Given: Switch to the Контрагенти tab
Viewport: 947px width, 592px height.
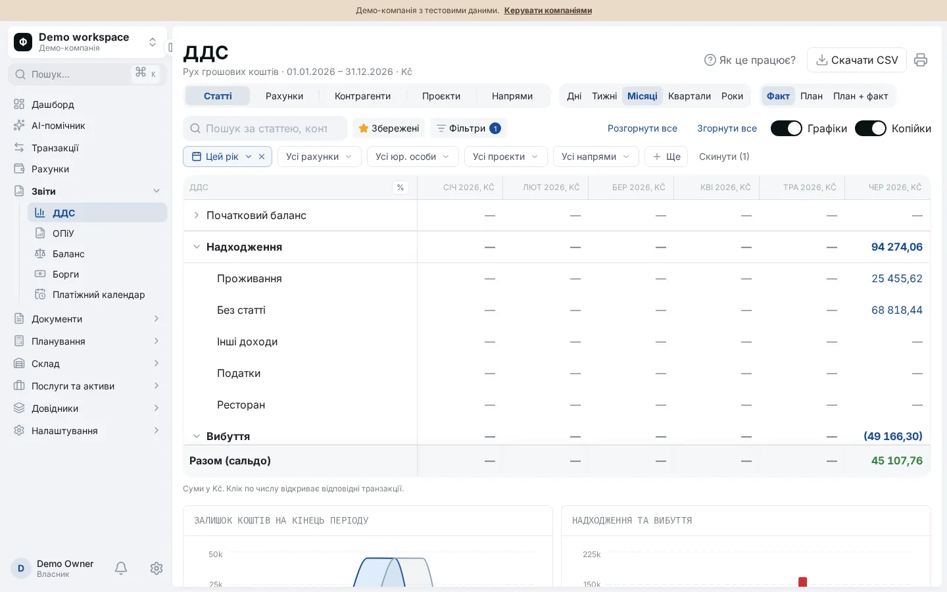Looking at the screenshot, I should tap(362, 96).
